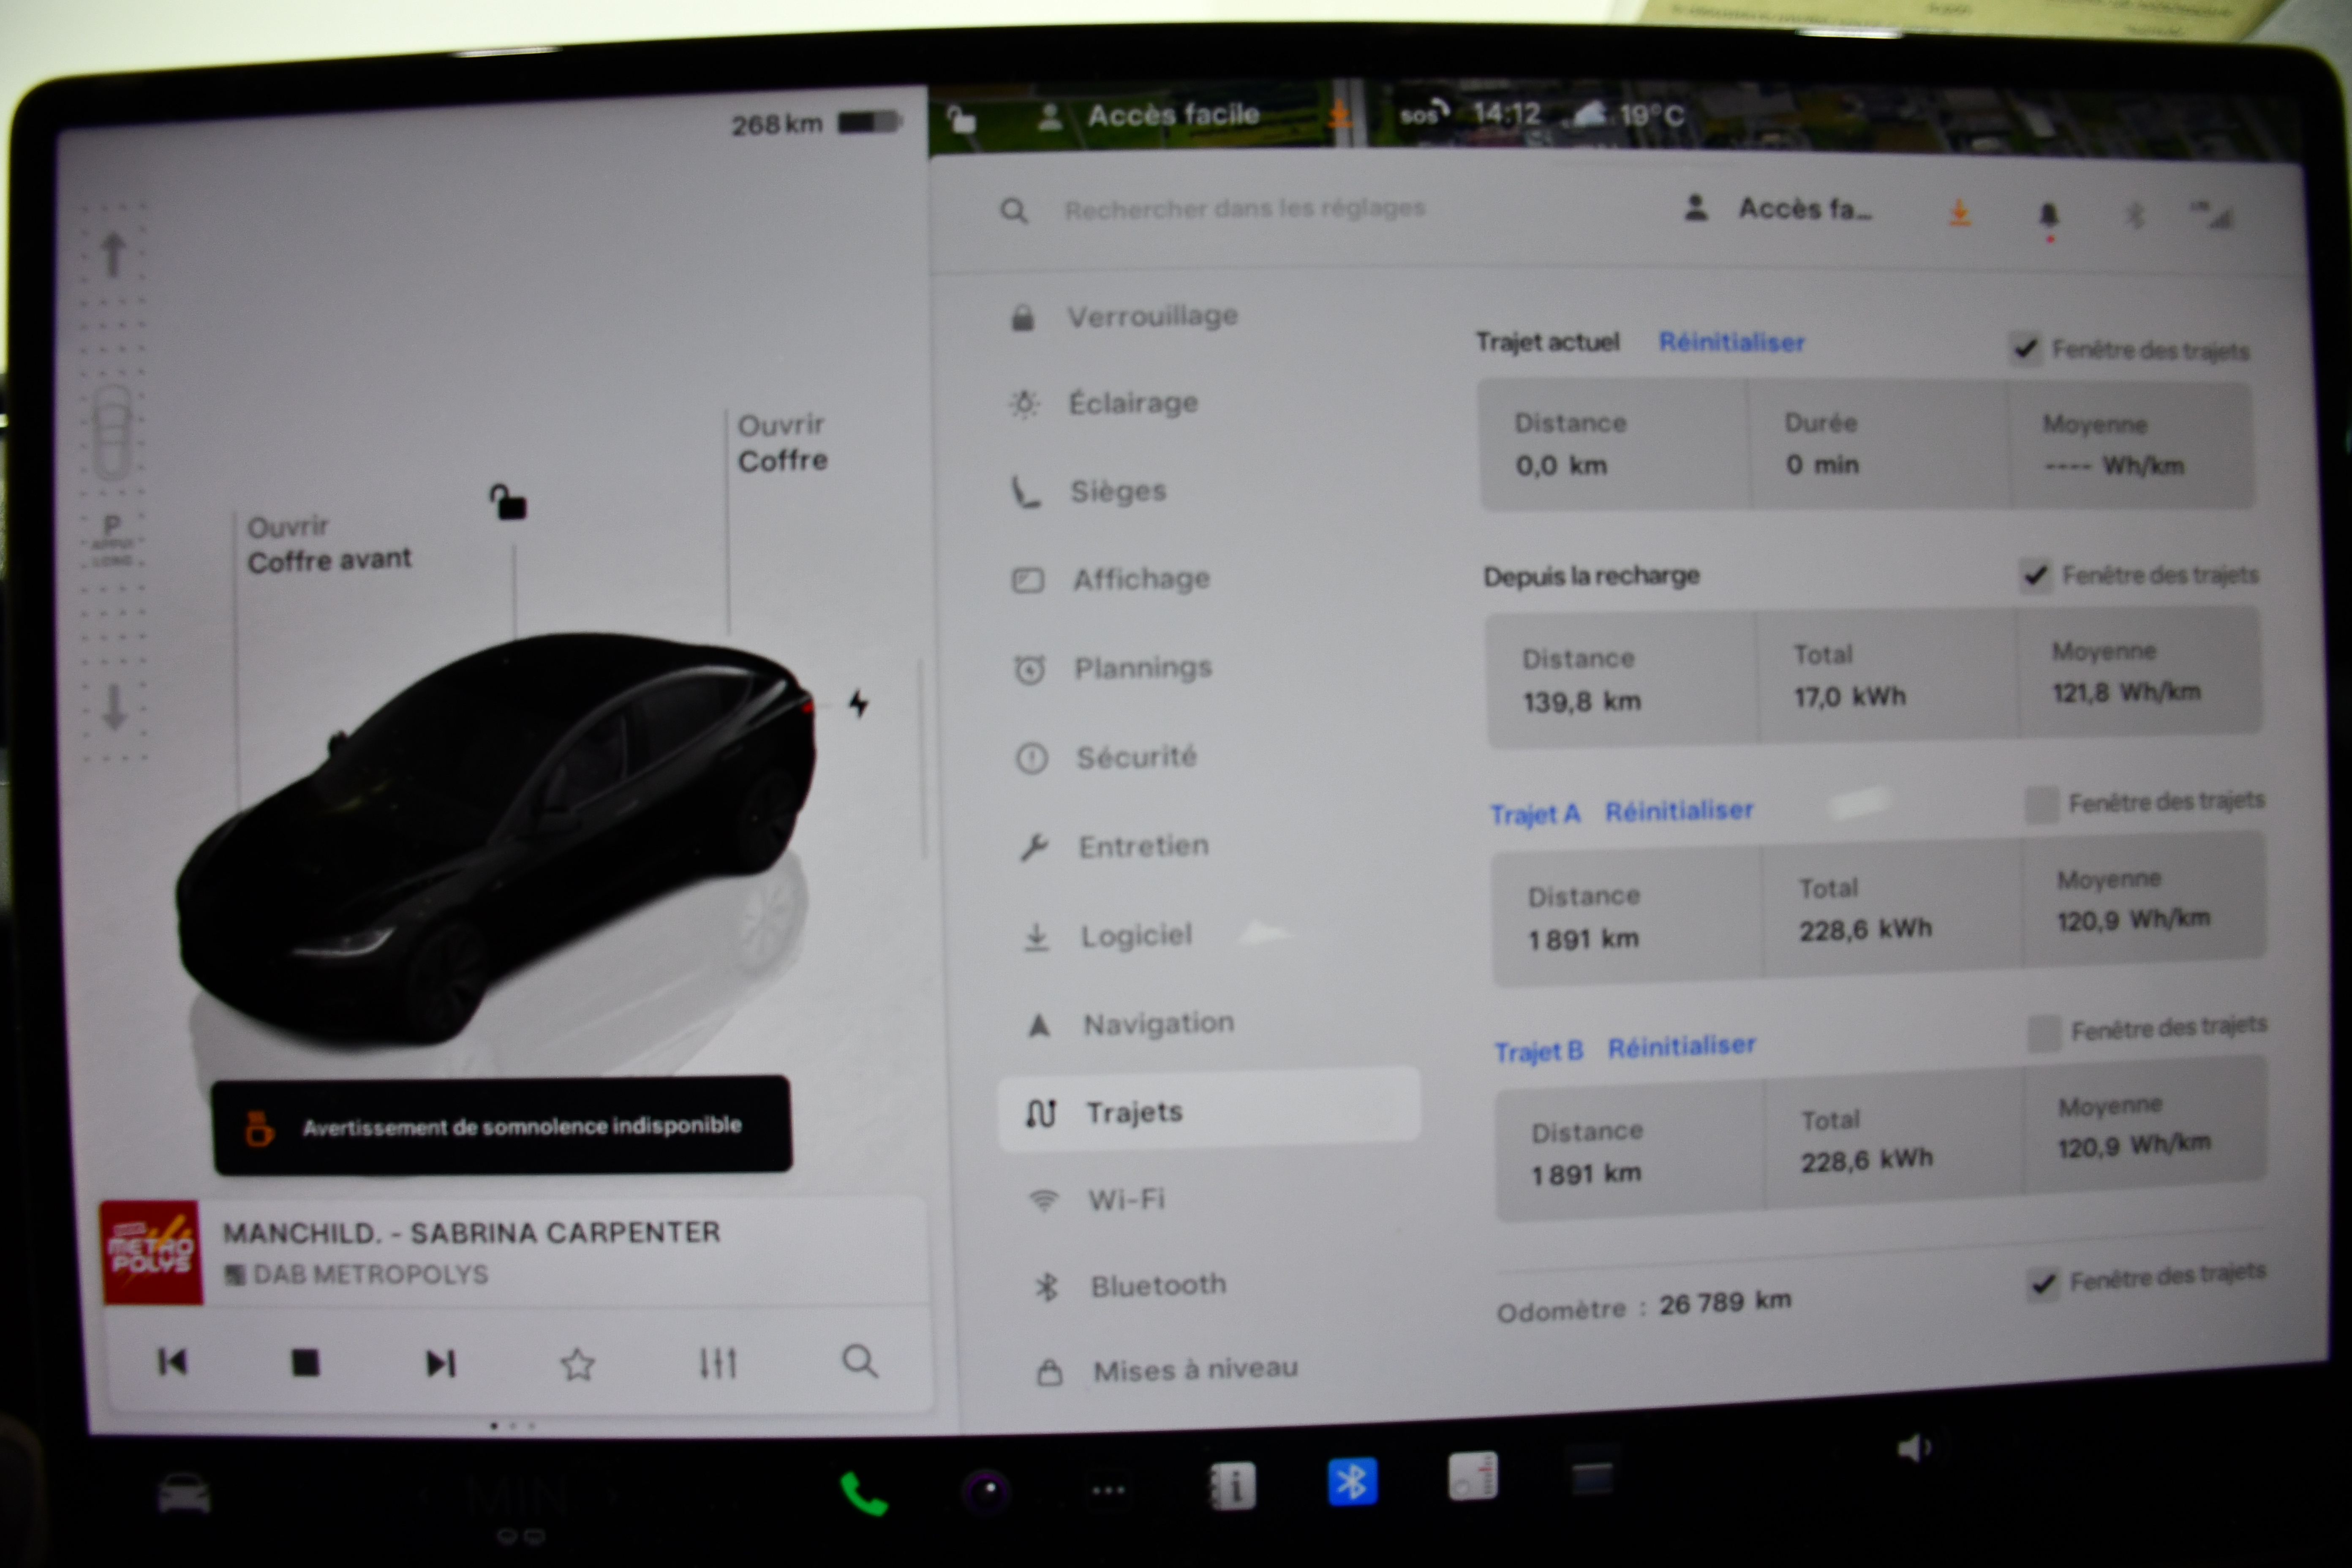Open the Sécurité settings menu

click(1107, 757)
